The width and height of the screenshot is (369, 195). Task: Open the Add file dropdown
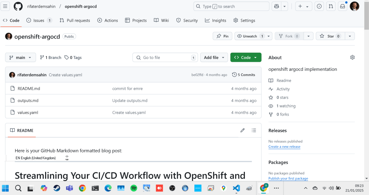[x=214, y=57]
